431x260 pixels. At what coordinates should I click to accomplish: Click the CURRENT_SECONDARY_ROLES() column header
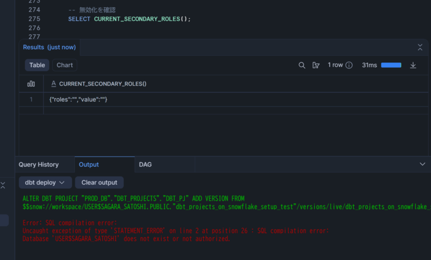pos(102,84)
